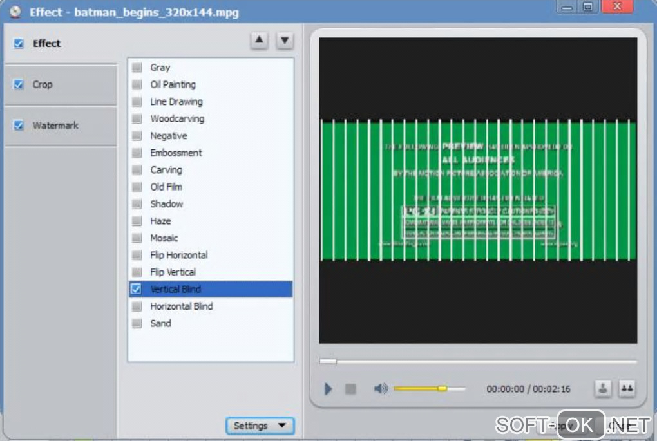Click the snapshot button below the preview
The image size is (657, 441).
[x=602, y=389]
